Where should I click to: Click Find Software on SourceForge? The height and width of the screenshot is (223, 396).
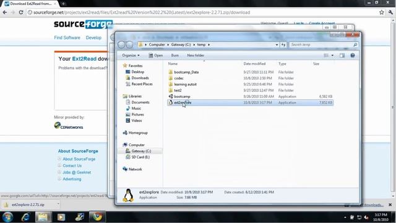point(67,37)
